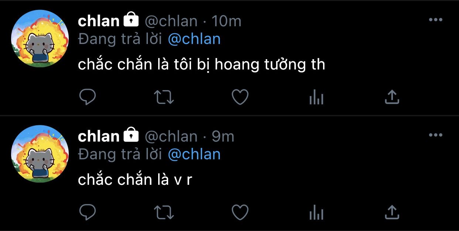Open more options on the 9m tweet

click(435, 135)
